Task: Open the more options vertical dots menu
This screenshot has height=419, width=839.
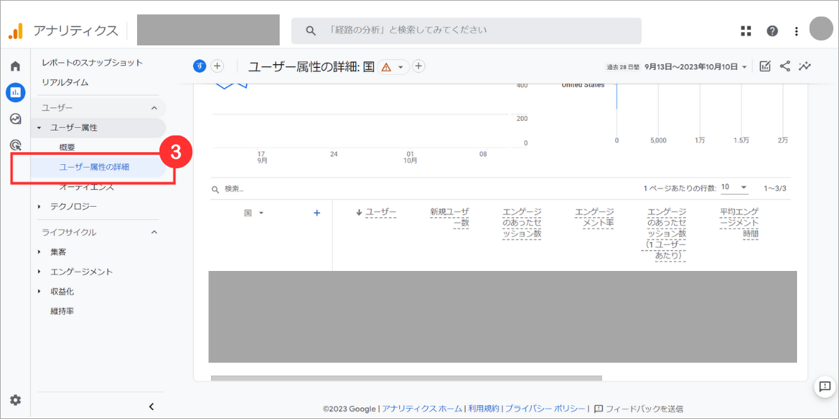Action: pos(796,31)
